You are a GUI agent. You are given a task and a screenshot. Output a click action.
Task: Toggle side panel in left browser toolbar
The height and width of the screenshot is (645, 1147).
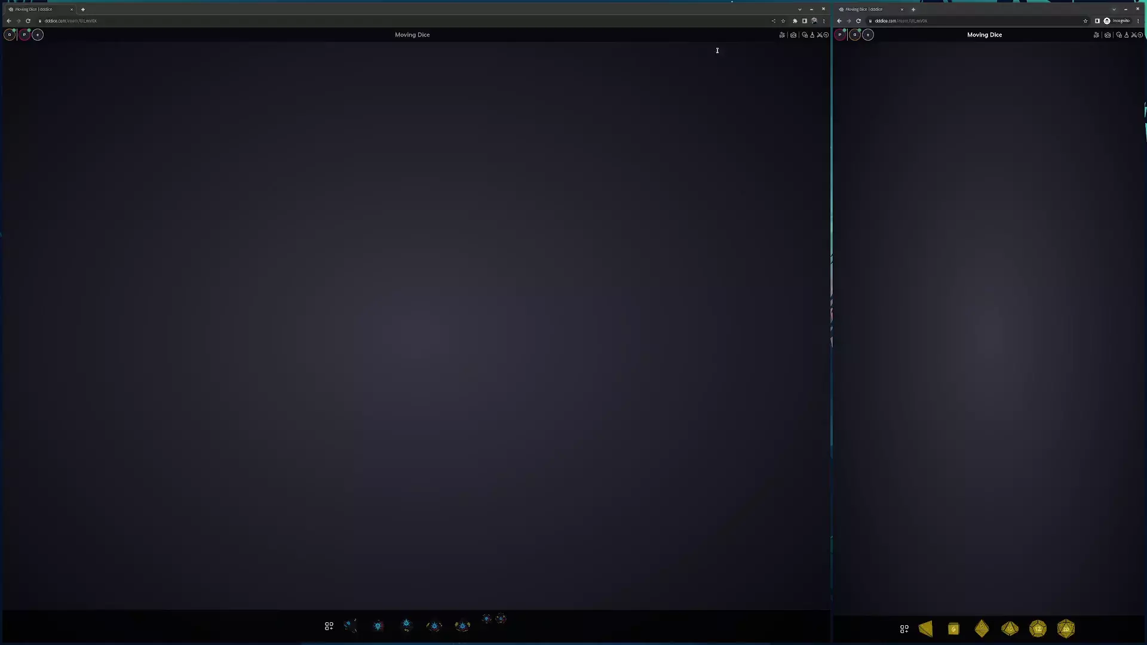(805, 21)
